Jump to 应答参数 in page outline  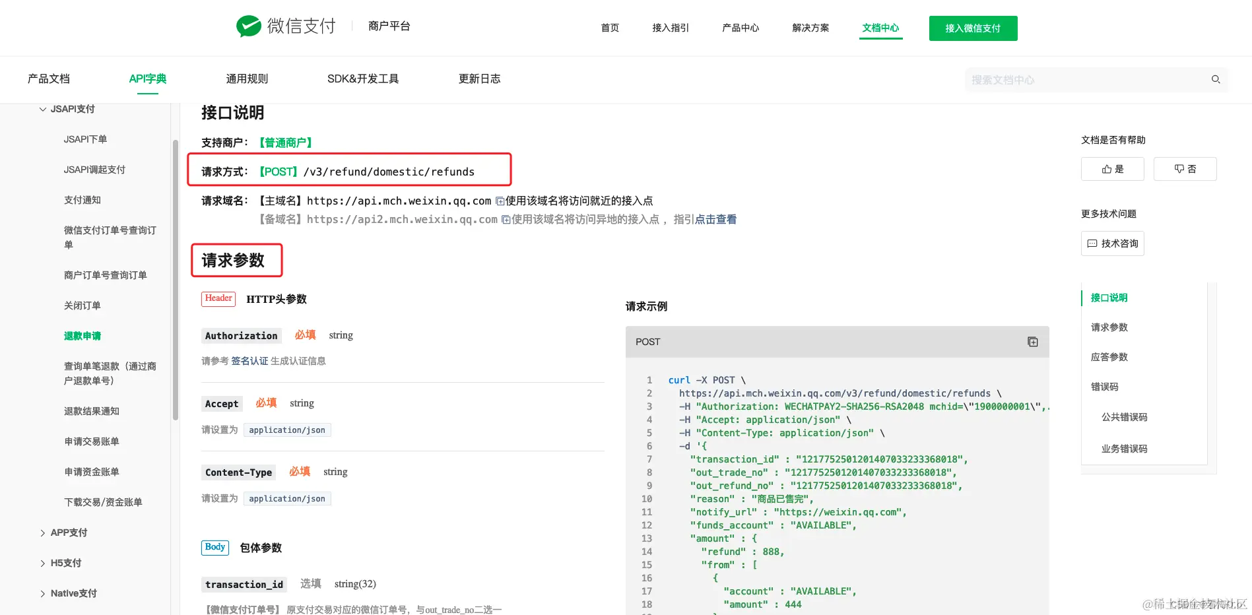click(x=1109, y=357)
